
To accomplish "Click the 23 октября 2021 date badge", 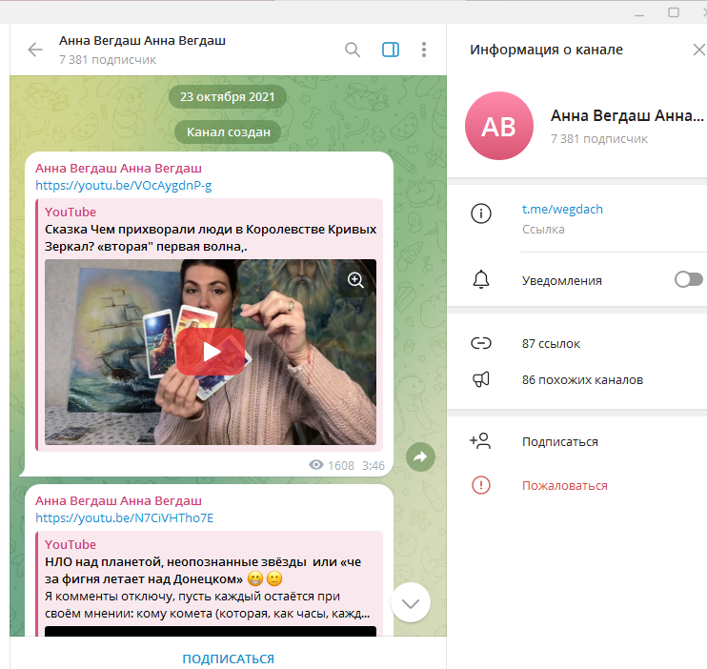I will click(228, 96).
